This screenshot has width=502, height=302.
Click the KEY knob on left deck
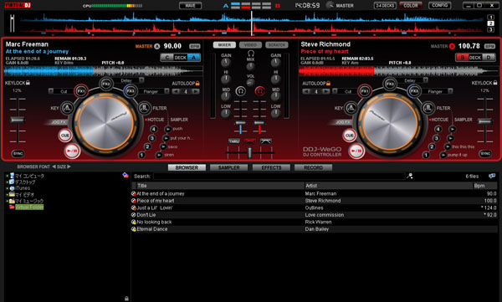(67, 108)
